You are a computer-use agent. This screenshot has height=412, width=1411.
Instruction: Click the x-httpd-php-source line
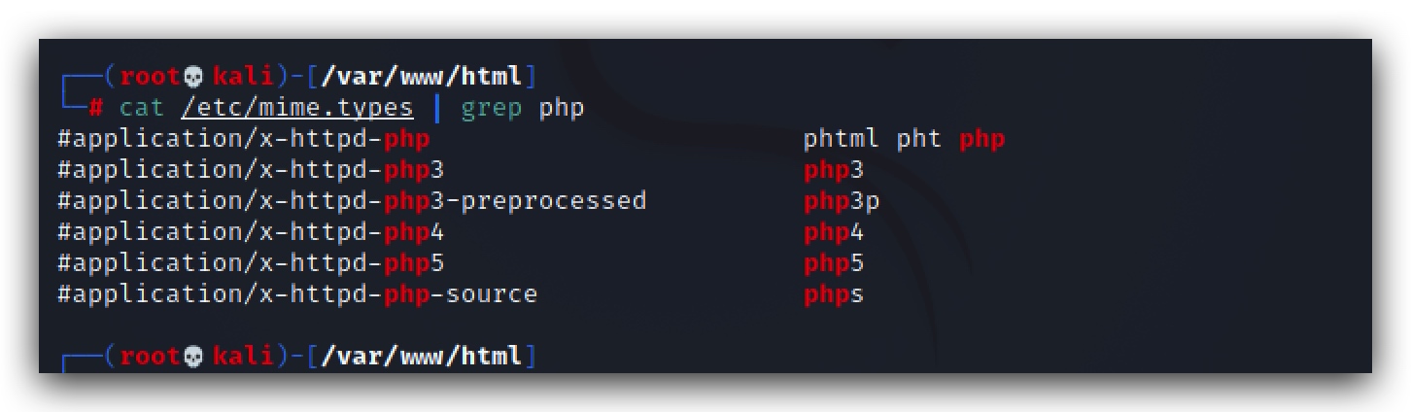pyautogui.click(x=297, y=294)
